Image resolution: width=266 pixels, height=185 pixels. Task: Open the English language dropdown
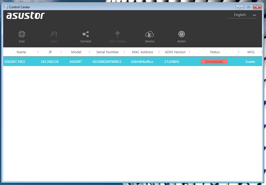coord(242,15)
